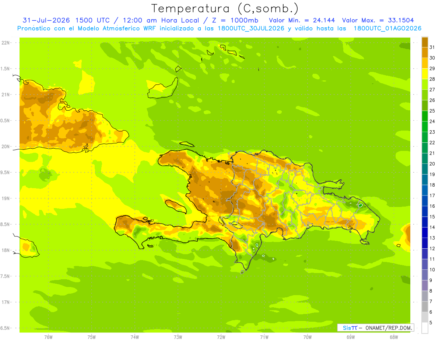Click the valid-until time "1800UTC_01AGO2026"

coord(387,28)
